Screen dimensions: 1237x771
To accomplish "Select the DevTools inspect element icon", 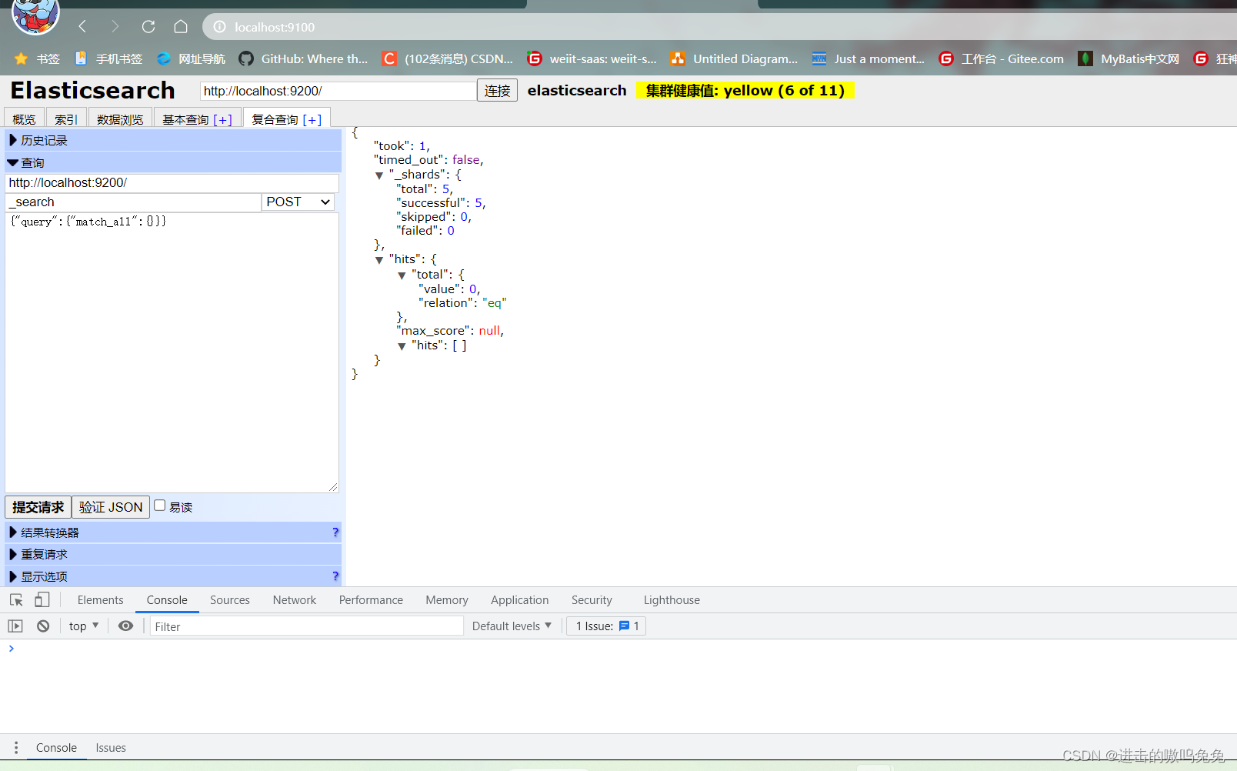I will pos(16,600).
